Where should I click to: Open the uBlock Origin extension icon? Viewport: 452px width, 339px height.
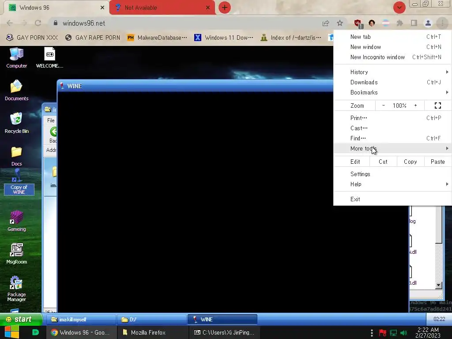point(358,23)
